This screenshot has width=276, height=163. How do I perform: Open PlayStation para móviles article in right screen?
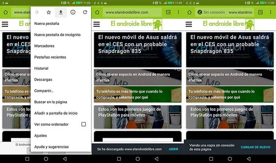[230, 117]
